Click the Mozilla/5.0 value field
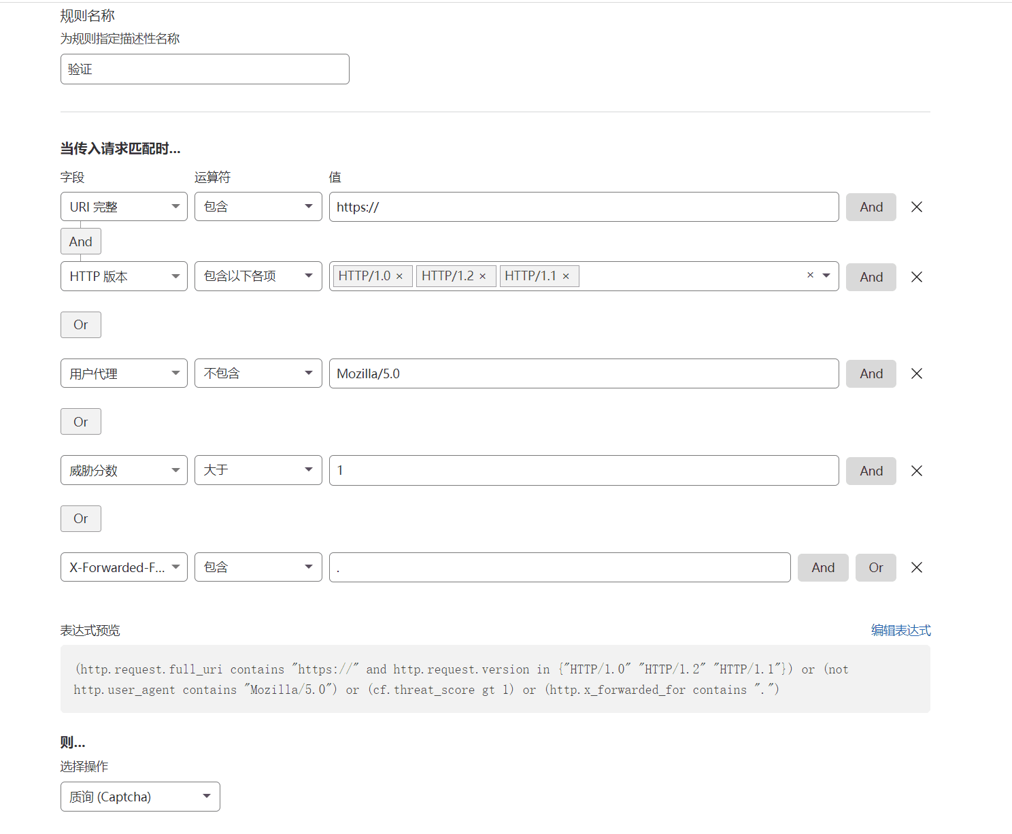Viewport: 1012px width, 834px height. pyautogui.click(x=584, y=373)
